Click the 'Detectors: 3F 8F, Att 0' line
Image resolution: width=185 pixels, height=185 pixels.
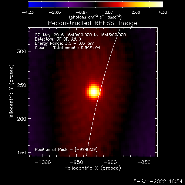pos(58,39)
